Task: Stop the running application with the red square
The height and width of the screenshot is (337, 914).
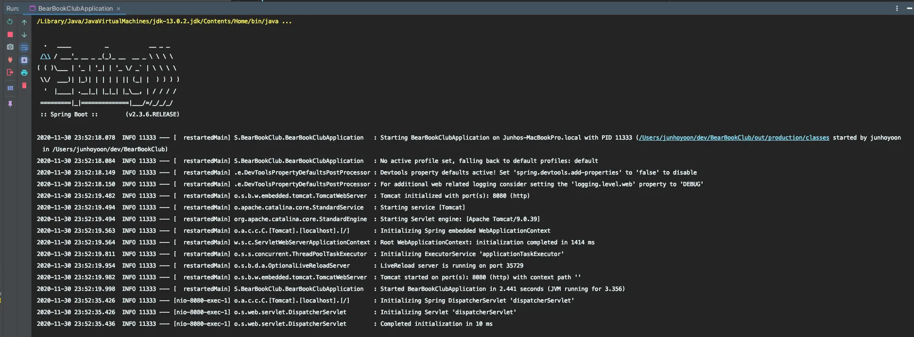Action: [x=10, y=34]
